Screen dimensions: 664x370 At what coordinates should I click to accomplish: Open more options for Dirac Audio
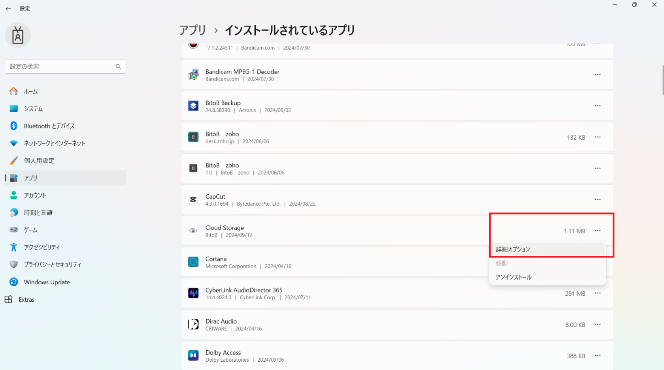598,324
